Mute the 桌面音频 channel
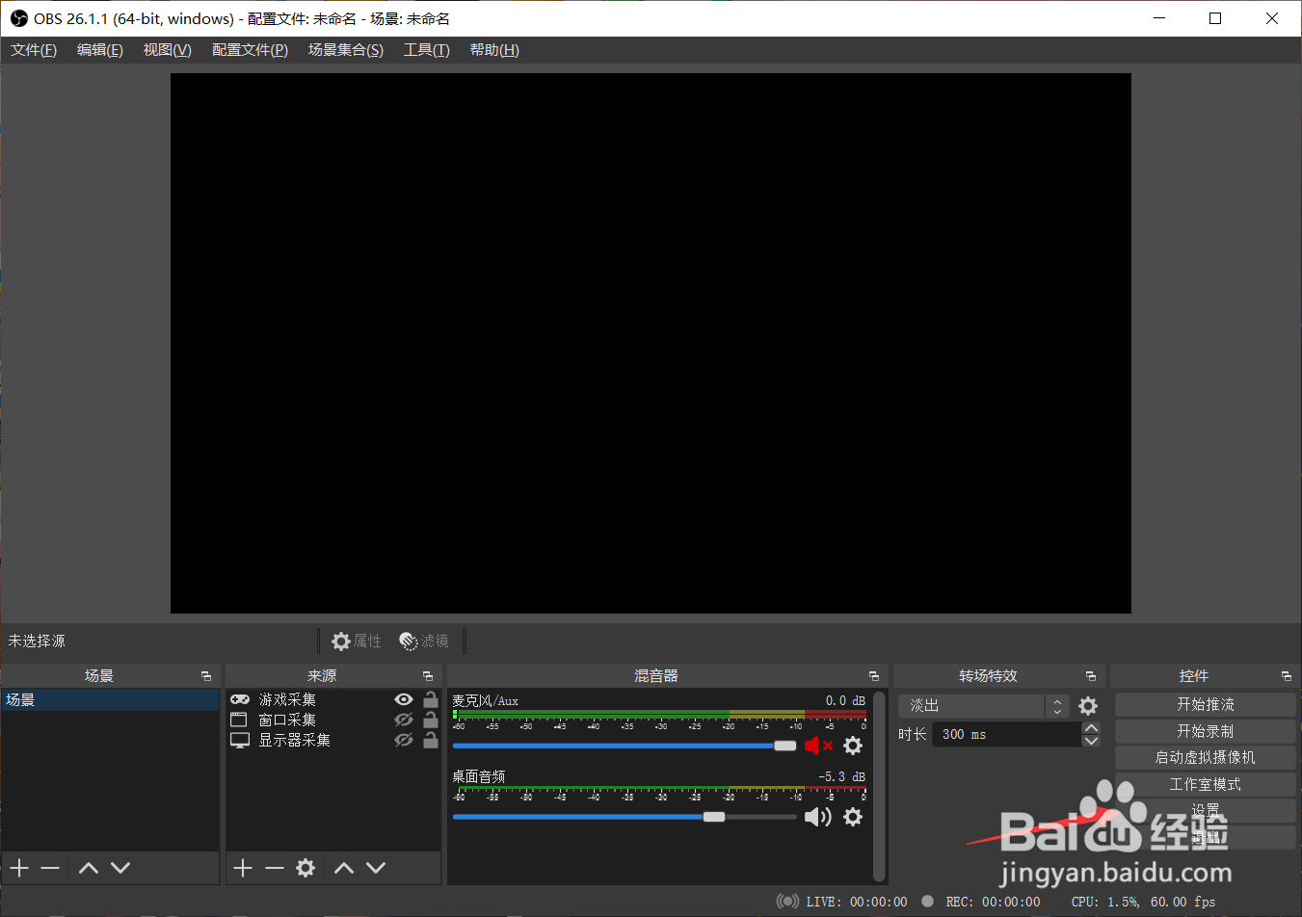This screenshot has height=917, width=1302. [818, 817]
